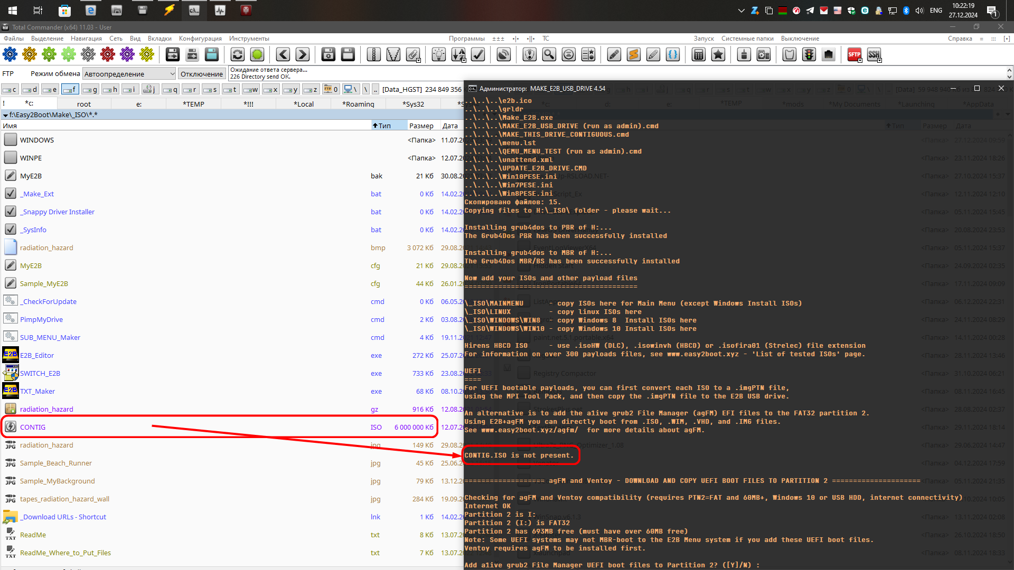Open the Конфигурация menu

[x=200, y=39]
